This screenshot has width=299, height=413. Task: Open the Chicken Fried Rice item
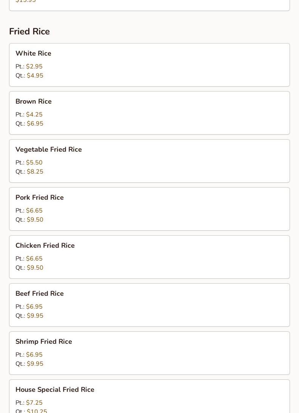tap(45, 245)
